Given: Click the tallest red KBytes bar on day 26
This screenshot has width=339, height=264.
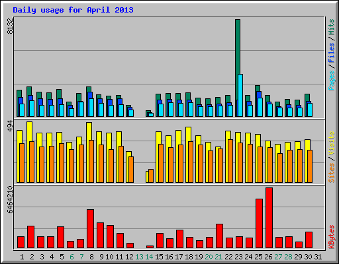Looking at the screenshot, I should coord(269,218).
